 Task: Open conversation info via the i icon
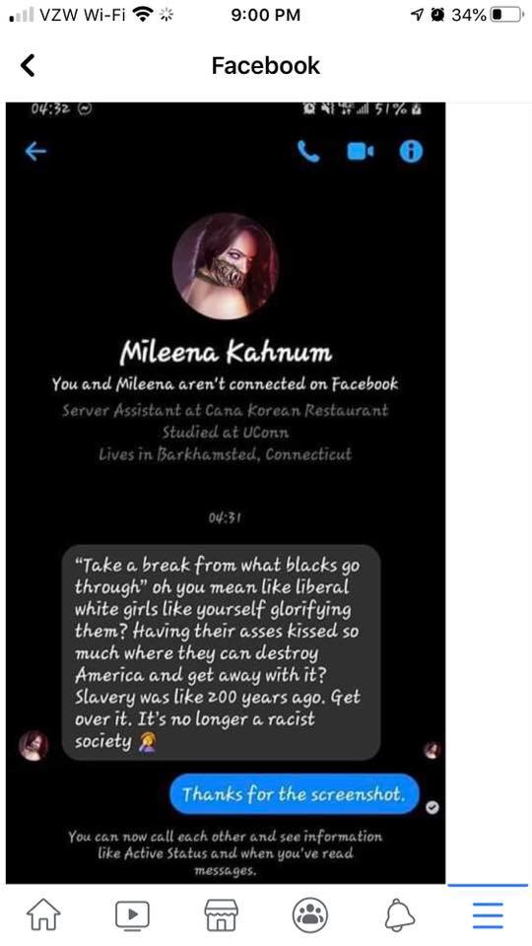pos(412,152)
